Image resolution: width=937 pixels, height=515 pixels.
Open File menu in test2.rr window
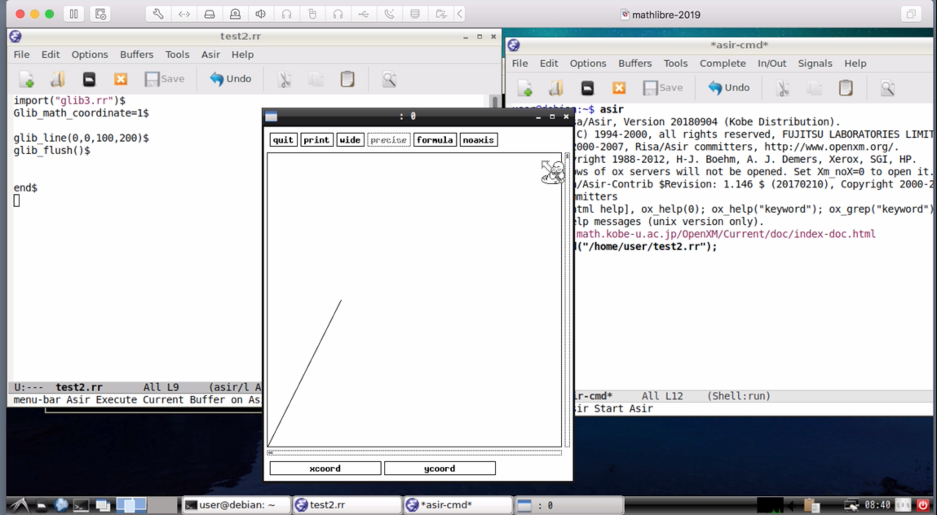[21, 54]
